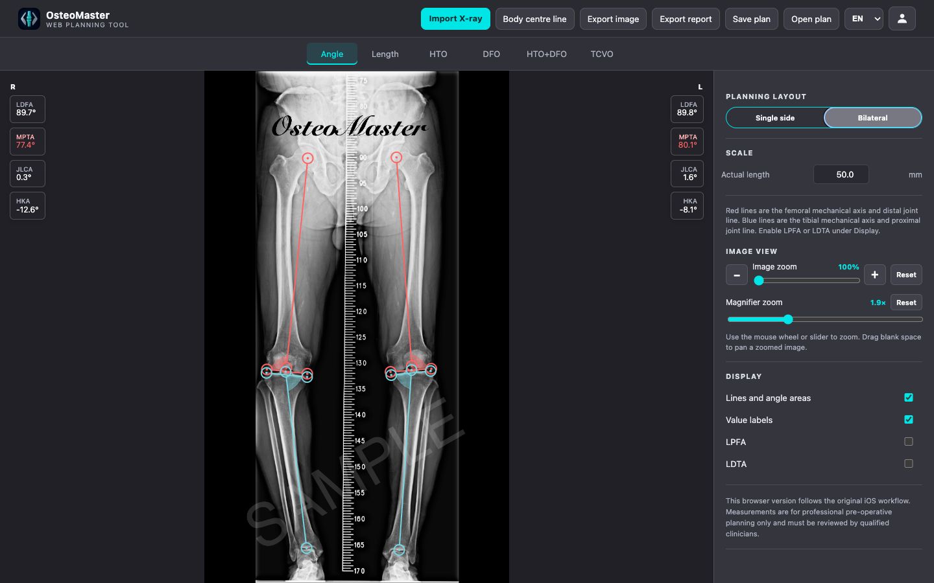Open the EN language dropdown
This screenshot has height=583, width=934.
coord(863,19)
